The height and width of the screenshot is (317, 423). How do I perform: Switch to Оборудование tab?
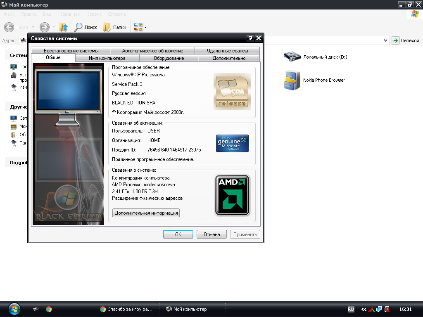click(x=169, y=58)
